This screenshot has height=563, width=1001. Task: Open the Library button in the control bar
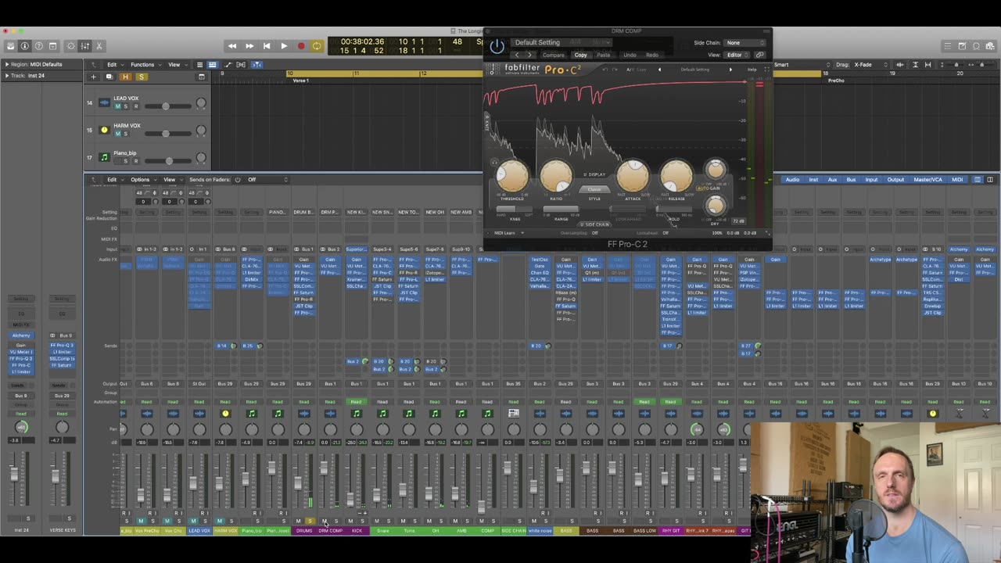(10, 46)
